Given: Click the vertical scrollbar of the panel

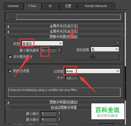Looking at the screenshot, I should coord(125,68).
